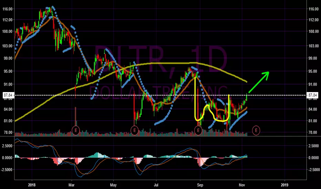
Task: Click 2.5000 on the right MACD axis
Action: pyautogui.click(x=314, y=146)
